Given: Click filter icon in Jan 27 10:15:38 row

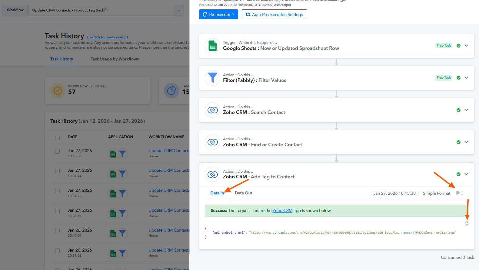Looking at the screenshot, I should [122, 154].
